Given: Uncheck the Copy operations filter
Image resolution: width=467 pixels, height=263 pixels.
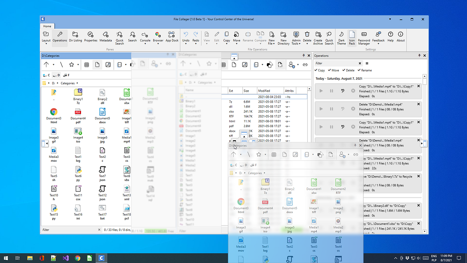Looking at the screenshot, I should pyautogui.click(x=320, y=70).
